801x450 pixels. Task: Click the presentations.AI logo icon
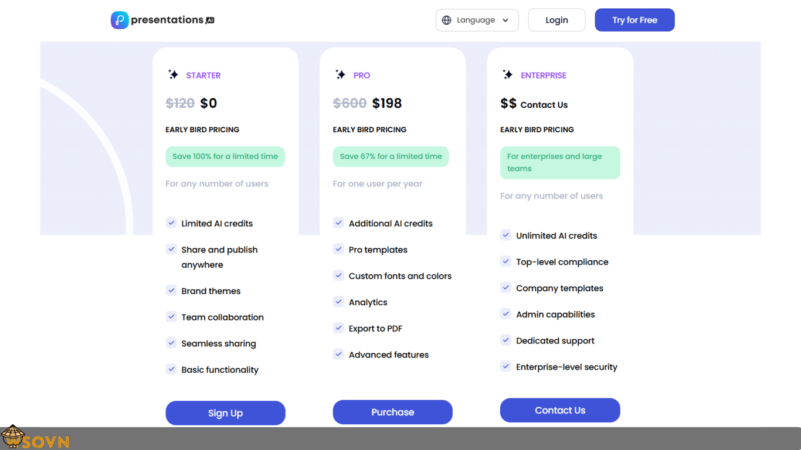click(120, 20)
